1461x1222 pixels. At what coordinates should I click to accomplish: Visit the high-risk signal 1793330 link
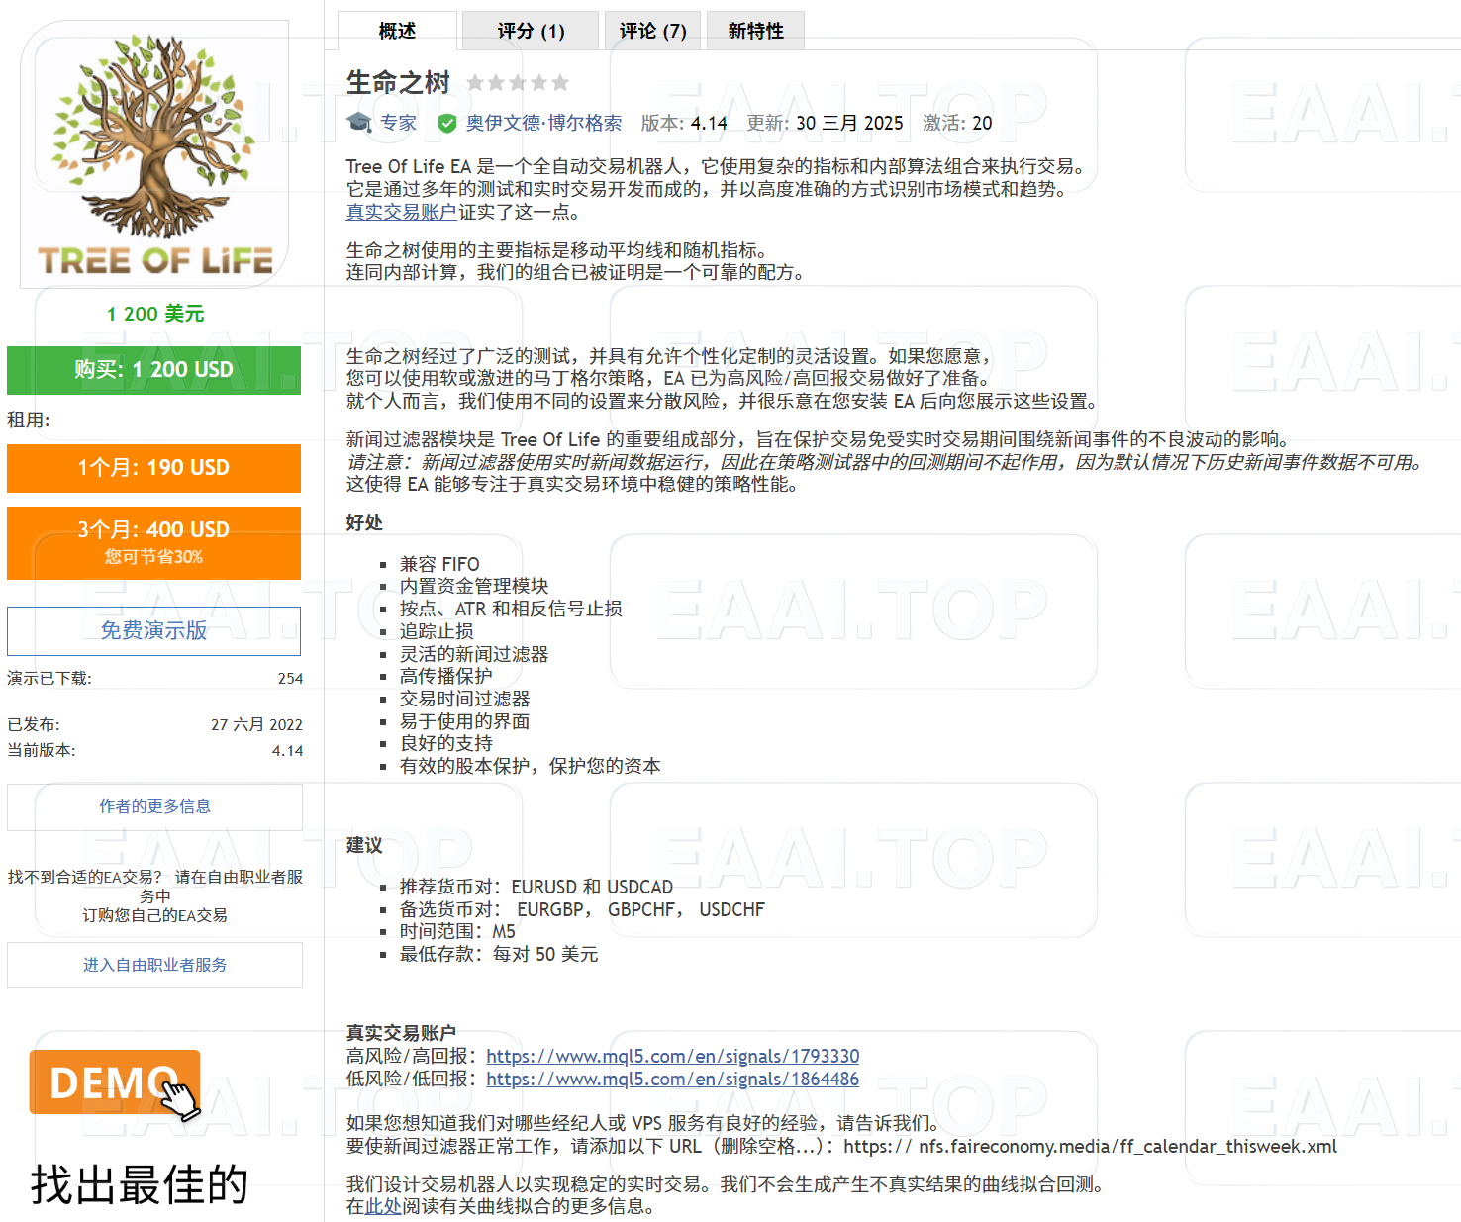pyautogui.click(x=673, y=1056)
